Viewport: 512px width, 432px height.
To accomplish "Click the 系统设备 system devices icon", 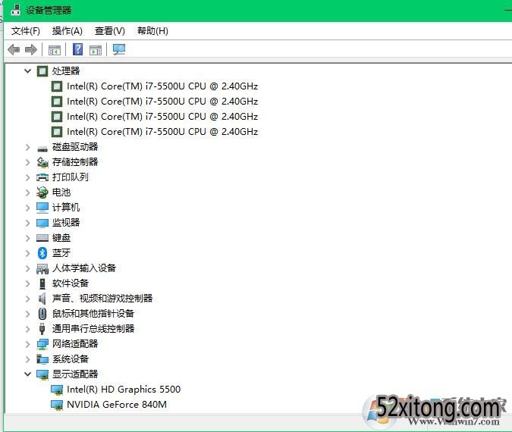I will [x=42, y=359].
